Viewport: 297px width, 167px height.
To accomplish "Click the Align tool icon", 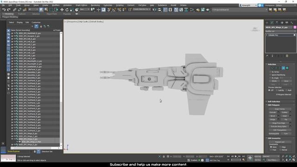I will [160, 10].
